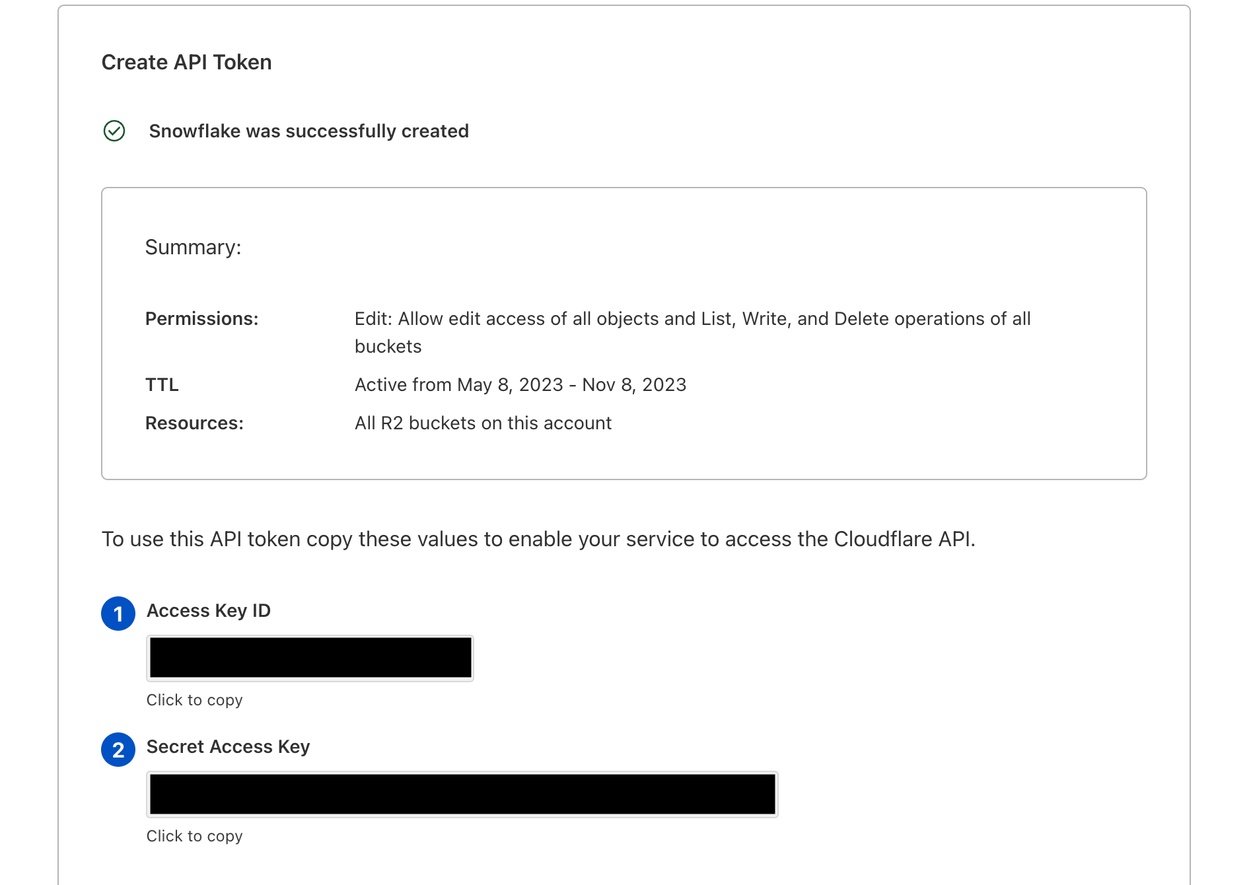Click the "TTL" label
The image size is (1251, 885).
point(162,384)
